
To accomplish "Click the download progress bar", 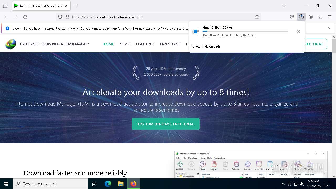I will coord(245,31).
